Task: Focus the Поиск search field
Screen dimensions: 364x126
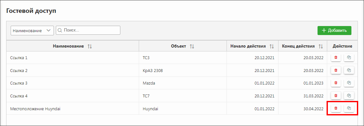Action: [x=88, y=30]
